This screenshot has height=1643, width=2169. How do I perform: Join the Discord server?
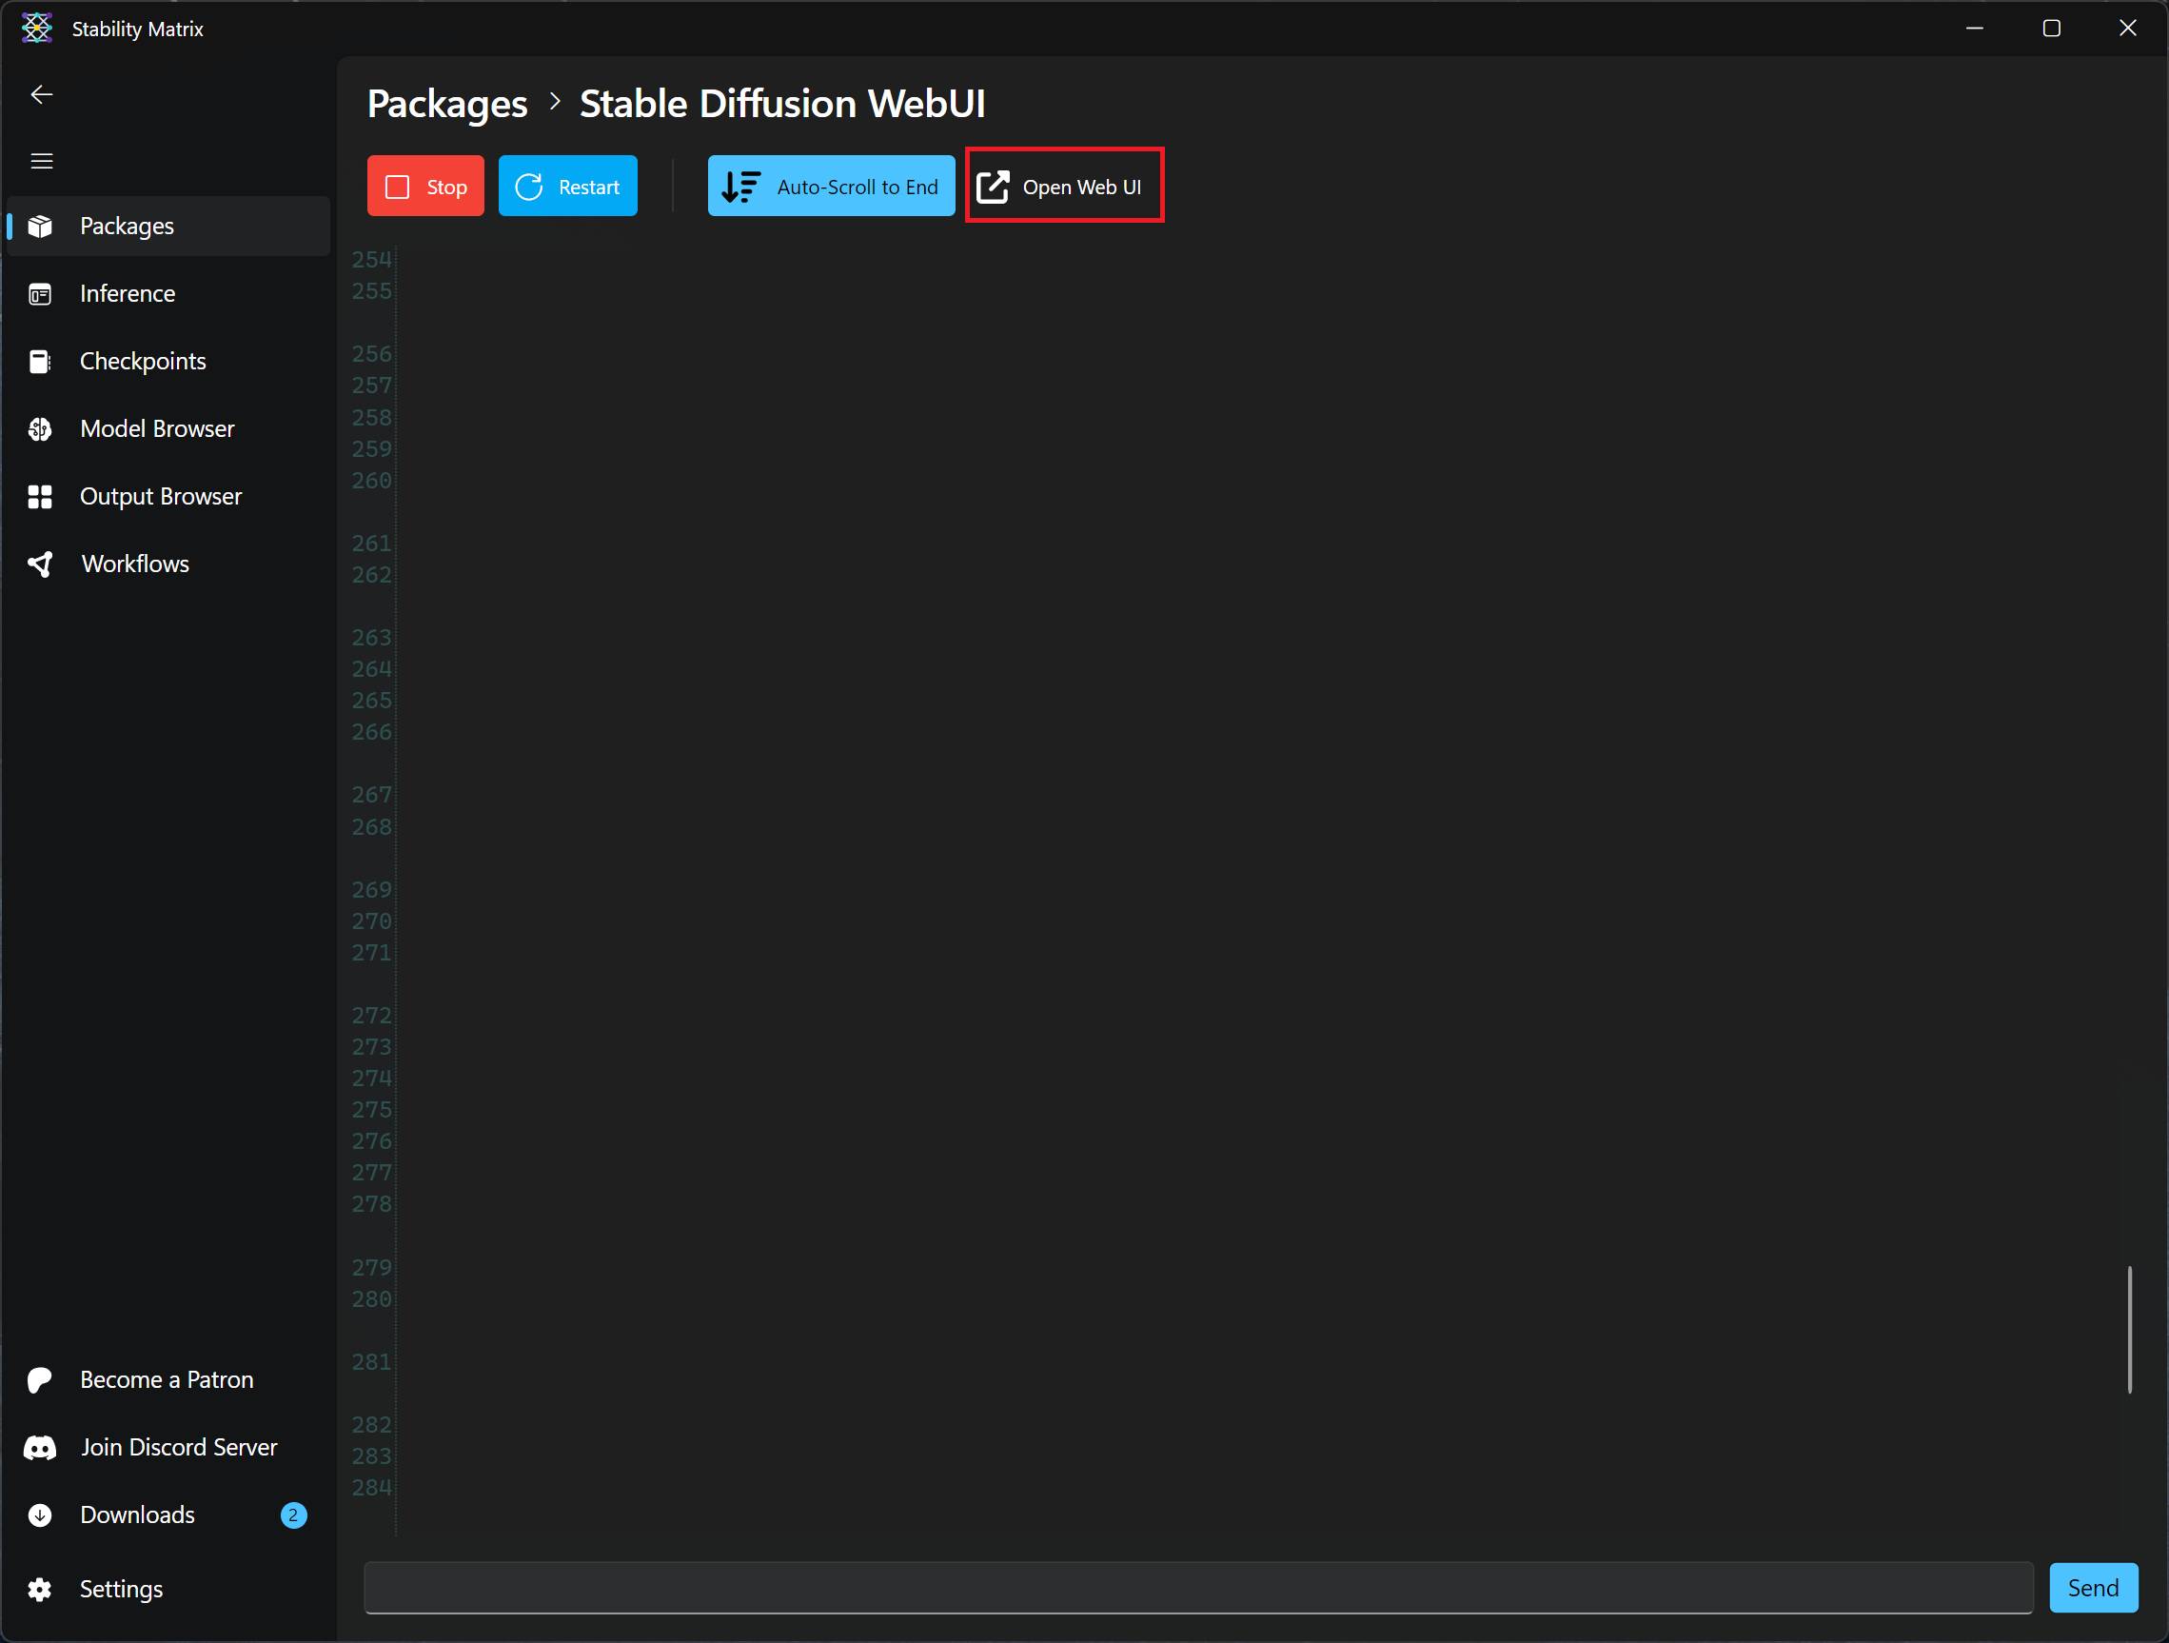(179, 1447)
